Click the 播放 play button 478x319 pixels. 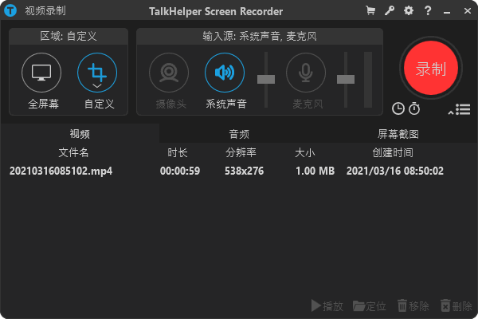pyautogui.click(x=327, y=305)
